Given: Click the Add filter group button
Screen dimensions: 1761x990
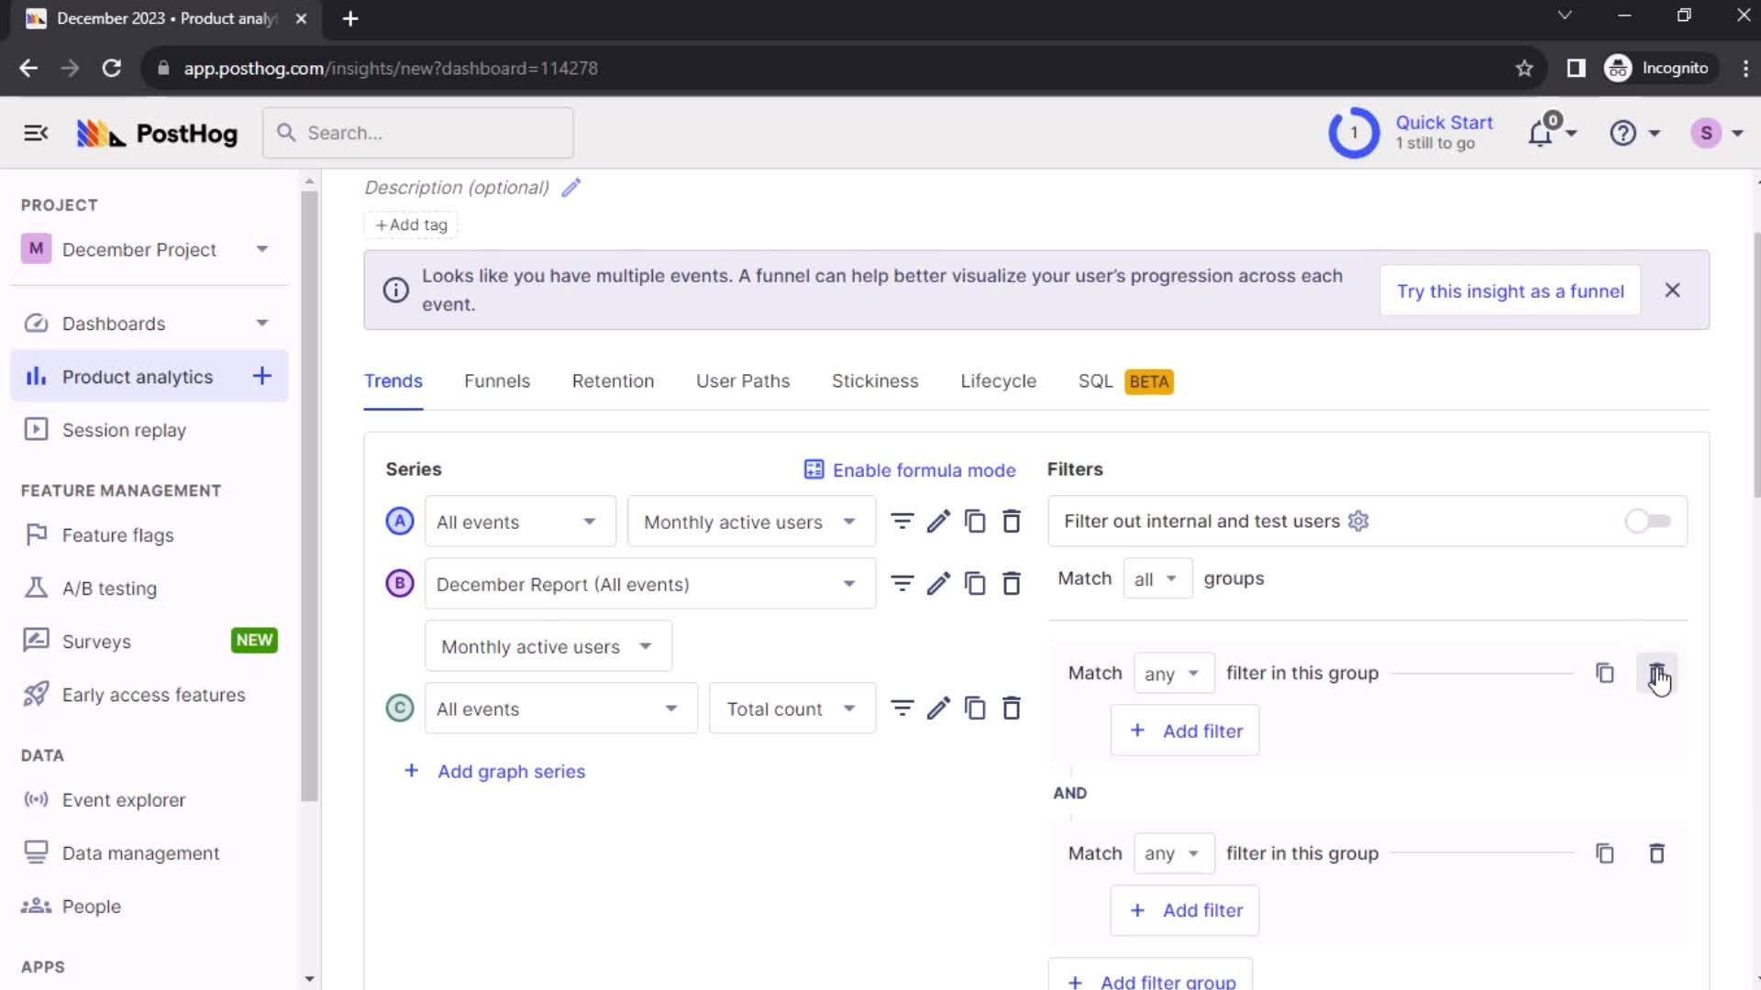Looking at the screenshot, I should 1154,980.
